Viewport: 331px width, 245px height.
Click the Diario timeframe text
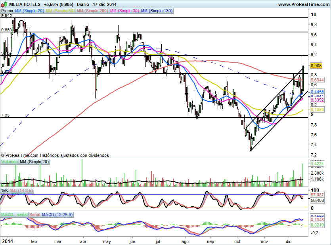82,4
